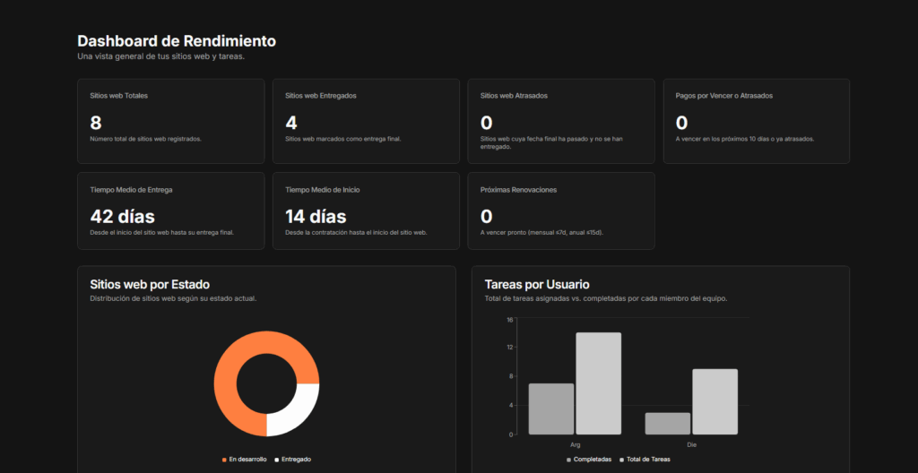
Task: Select the Sitios web Entregados card
Action: point(366,121)
